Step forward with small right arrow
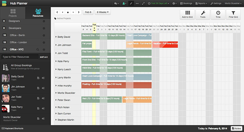This screenshot has width=244, height=132. pyautogui.click(x=73, y=12)
